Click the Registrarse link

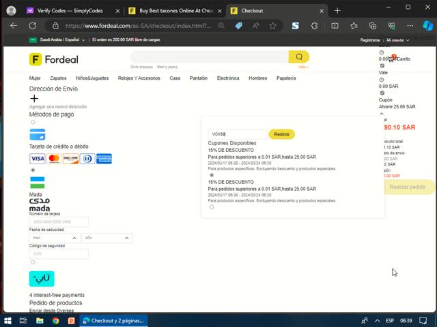[x=370, y=40]
